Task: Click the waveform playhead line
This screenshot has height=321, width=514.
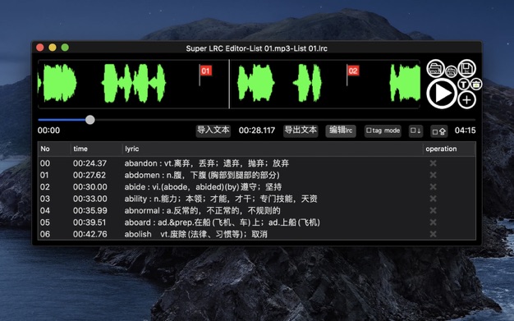Action: coord(229,84)
